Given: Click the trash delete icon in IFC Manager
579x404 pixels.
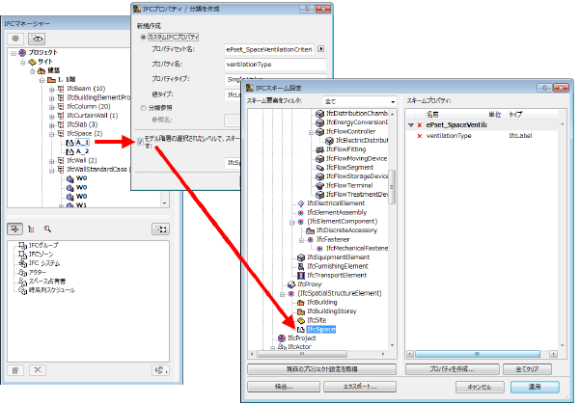Looking at the screenshot, I should point(15,370).
